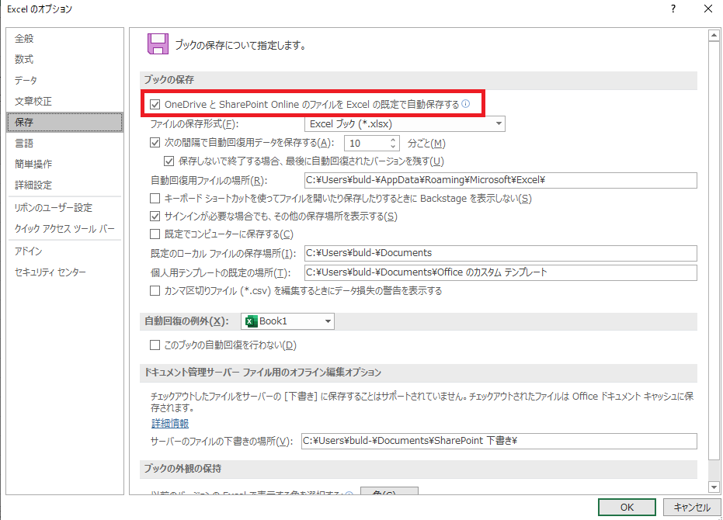
Task: Click the help question mark icon
Action: pyautogui.click(x=673, y=9)
